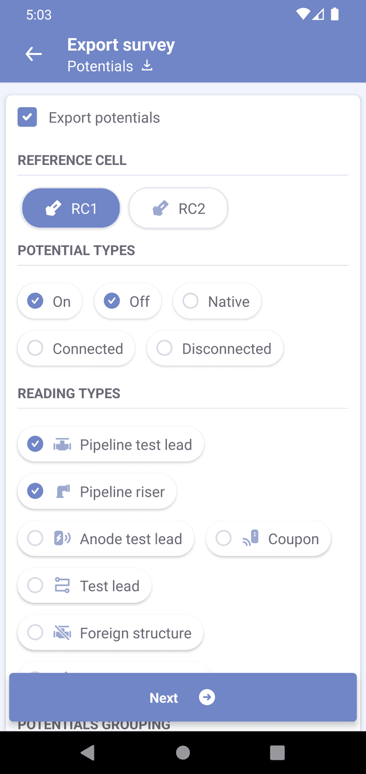Switch to the RC2 reference cell
This screenshot has width=366, height=774.
(x=178, y=209)
